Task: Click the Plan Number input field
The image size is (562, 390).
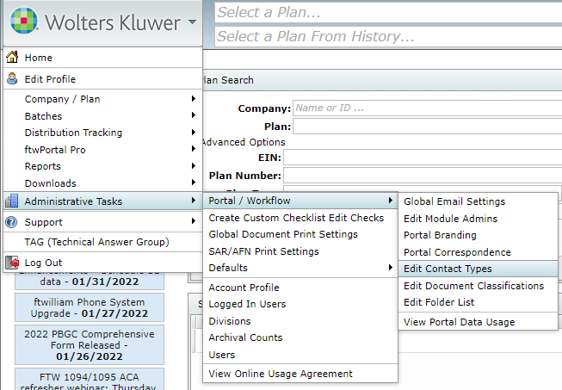Action: (423, 176)
